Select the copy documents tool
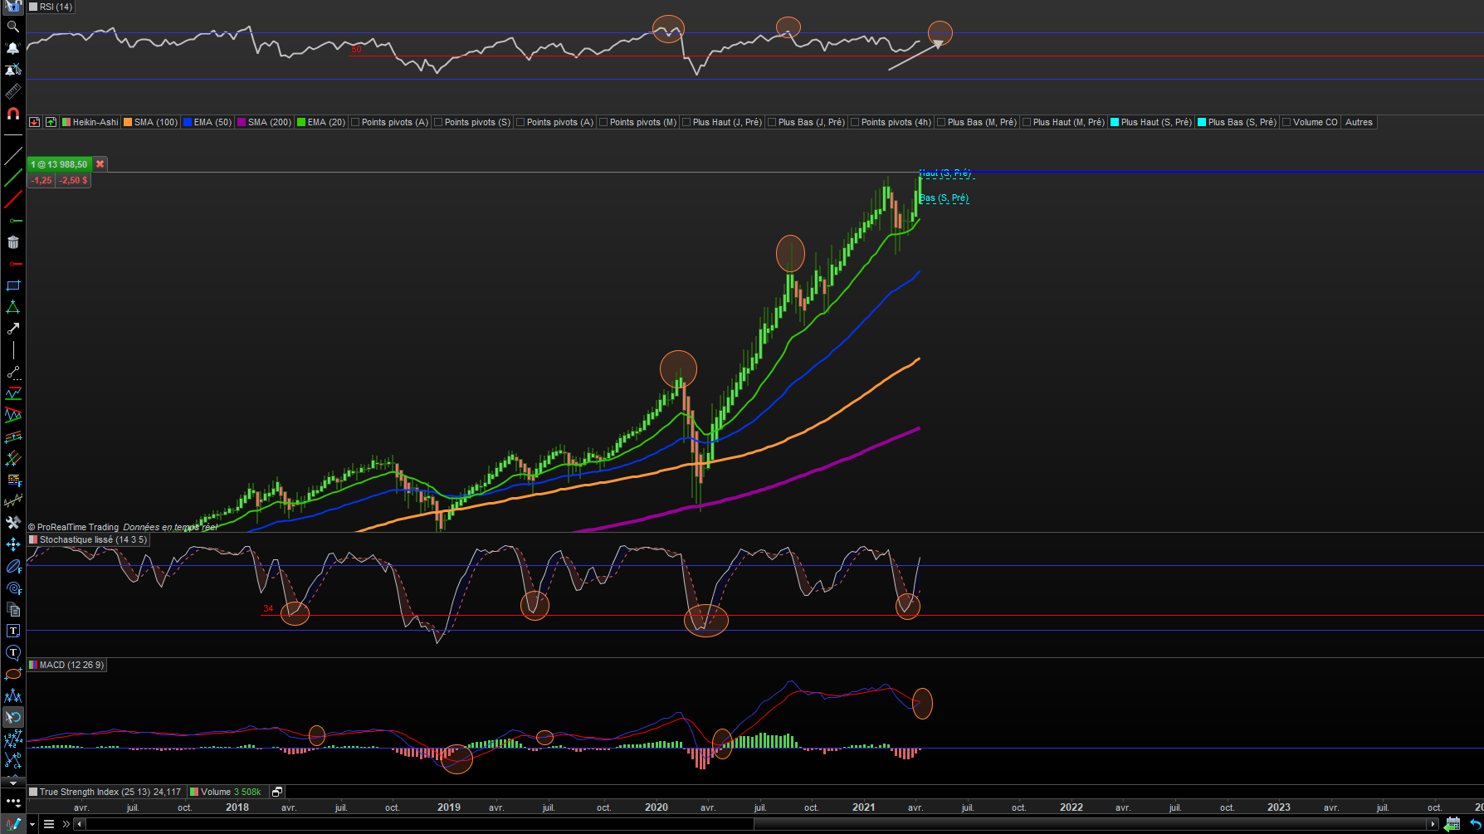This screenshot has width=1484, height=834. pyautogui.click(x=12, y=609)
